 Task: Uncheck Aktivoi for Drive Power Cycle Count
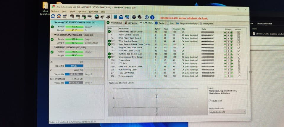[x=238, y=39]
